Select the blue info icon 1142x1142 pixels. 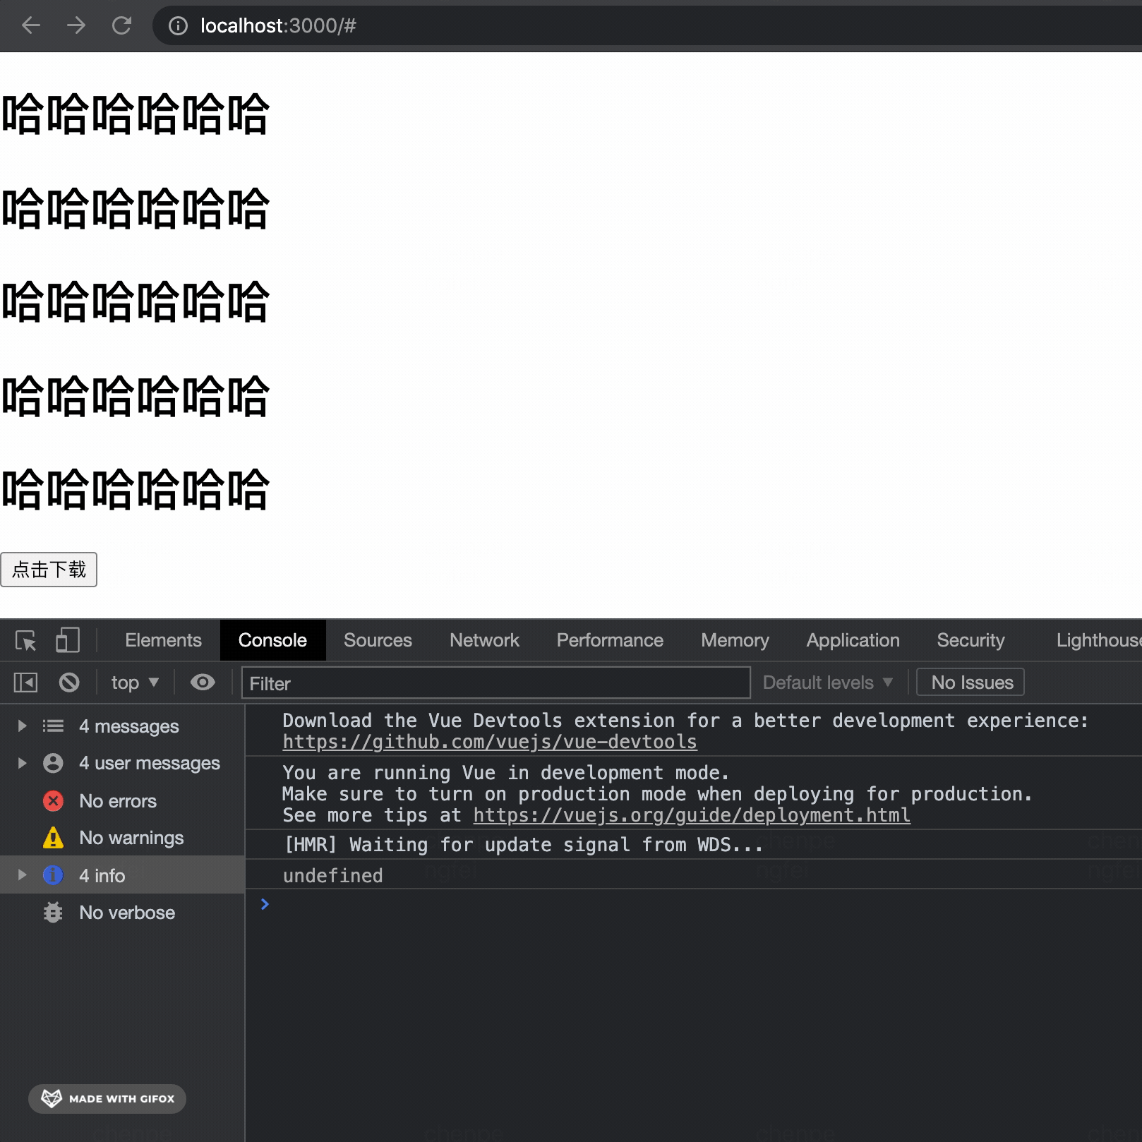(x=53, y=875)
